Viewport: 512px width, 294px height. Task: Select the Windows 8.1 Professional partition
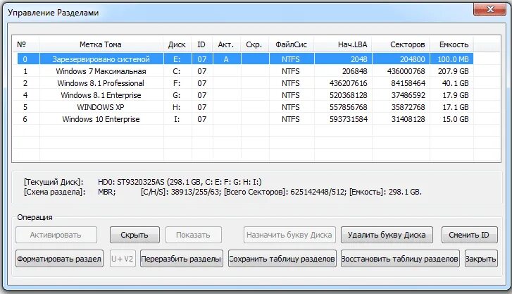tap(245, 83)
